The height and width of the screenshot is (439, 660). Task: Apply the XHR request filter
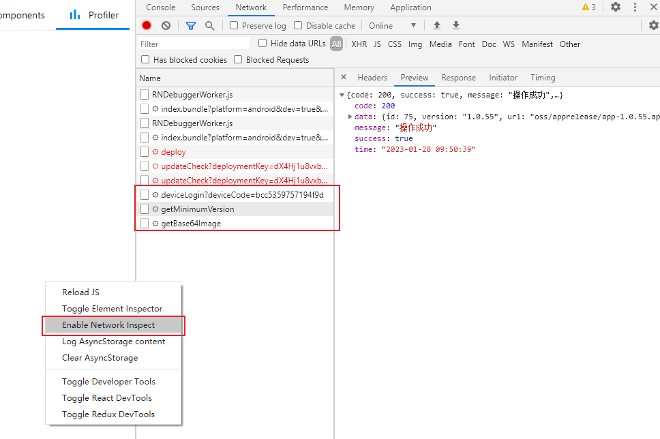point(359,43)
